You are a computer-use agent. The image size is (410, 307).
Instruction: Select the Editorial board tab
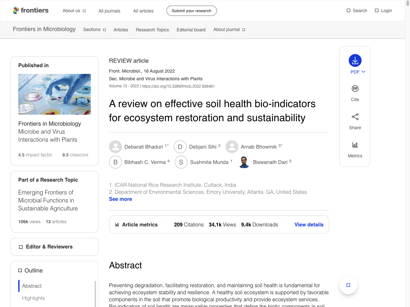[x=191, y=30]
